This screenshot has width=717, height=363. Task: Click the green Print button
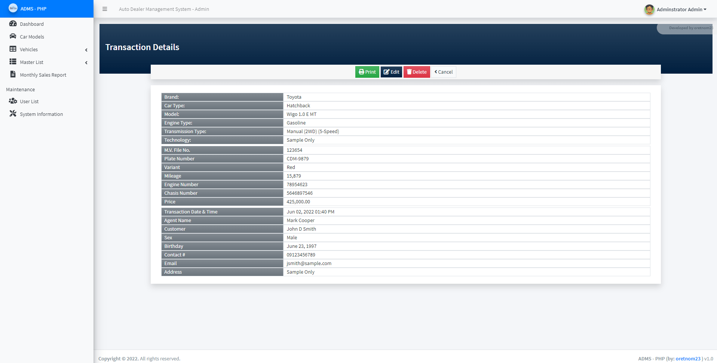point(367,72)
